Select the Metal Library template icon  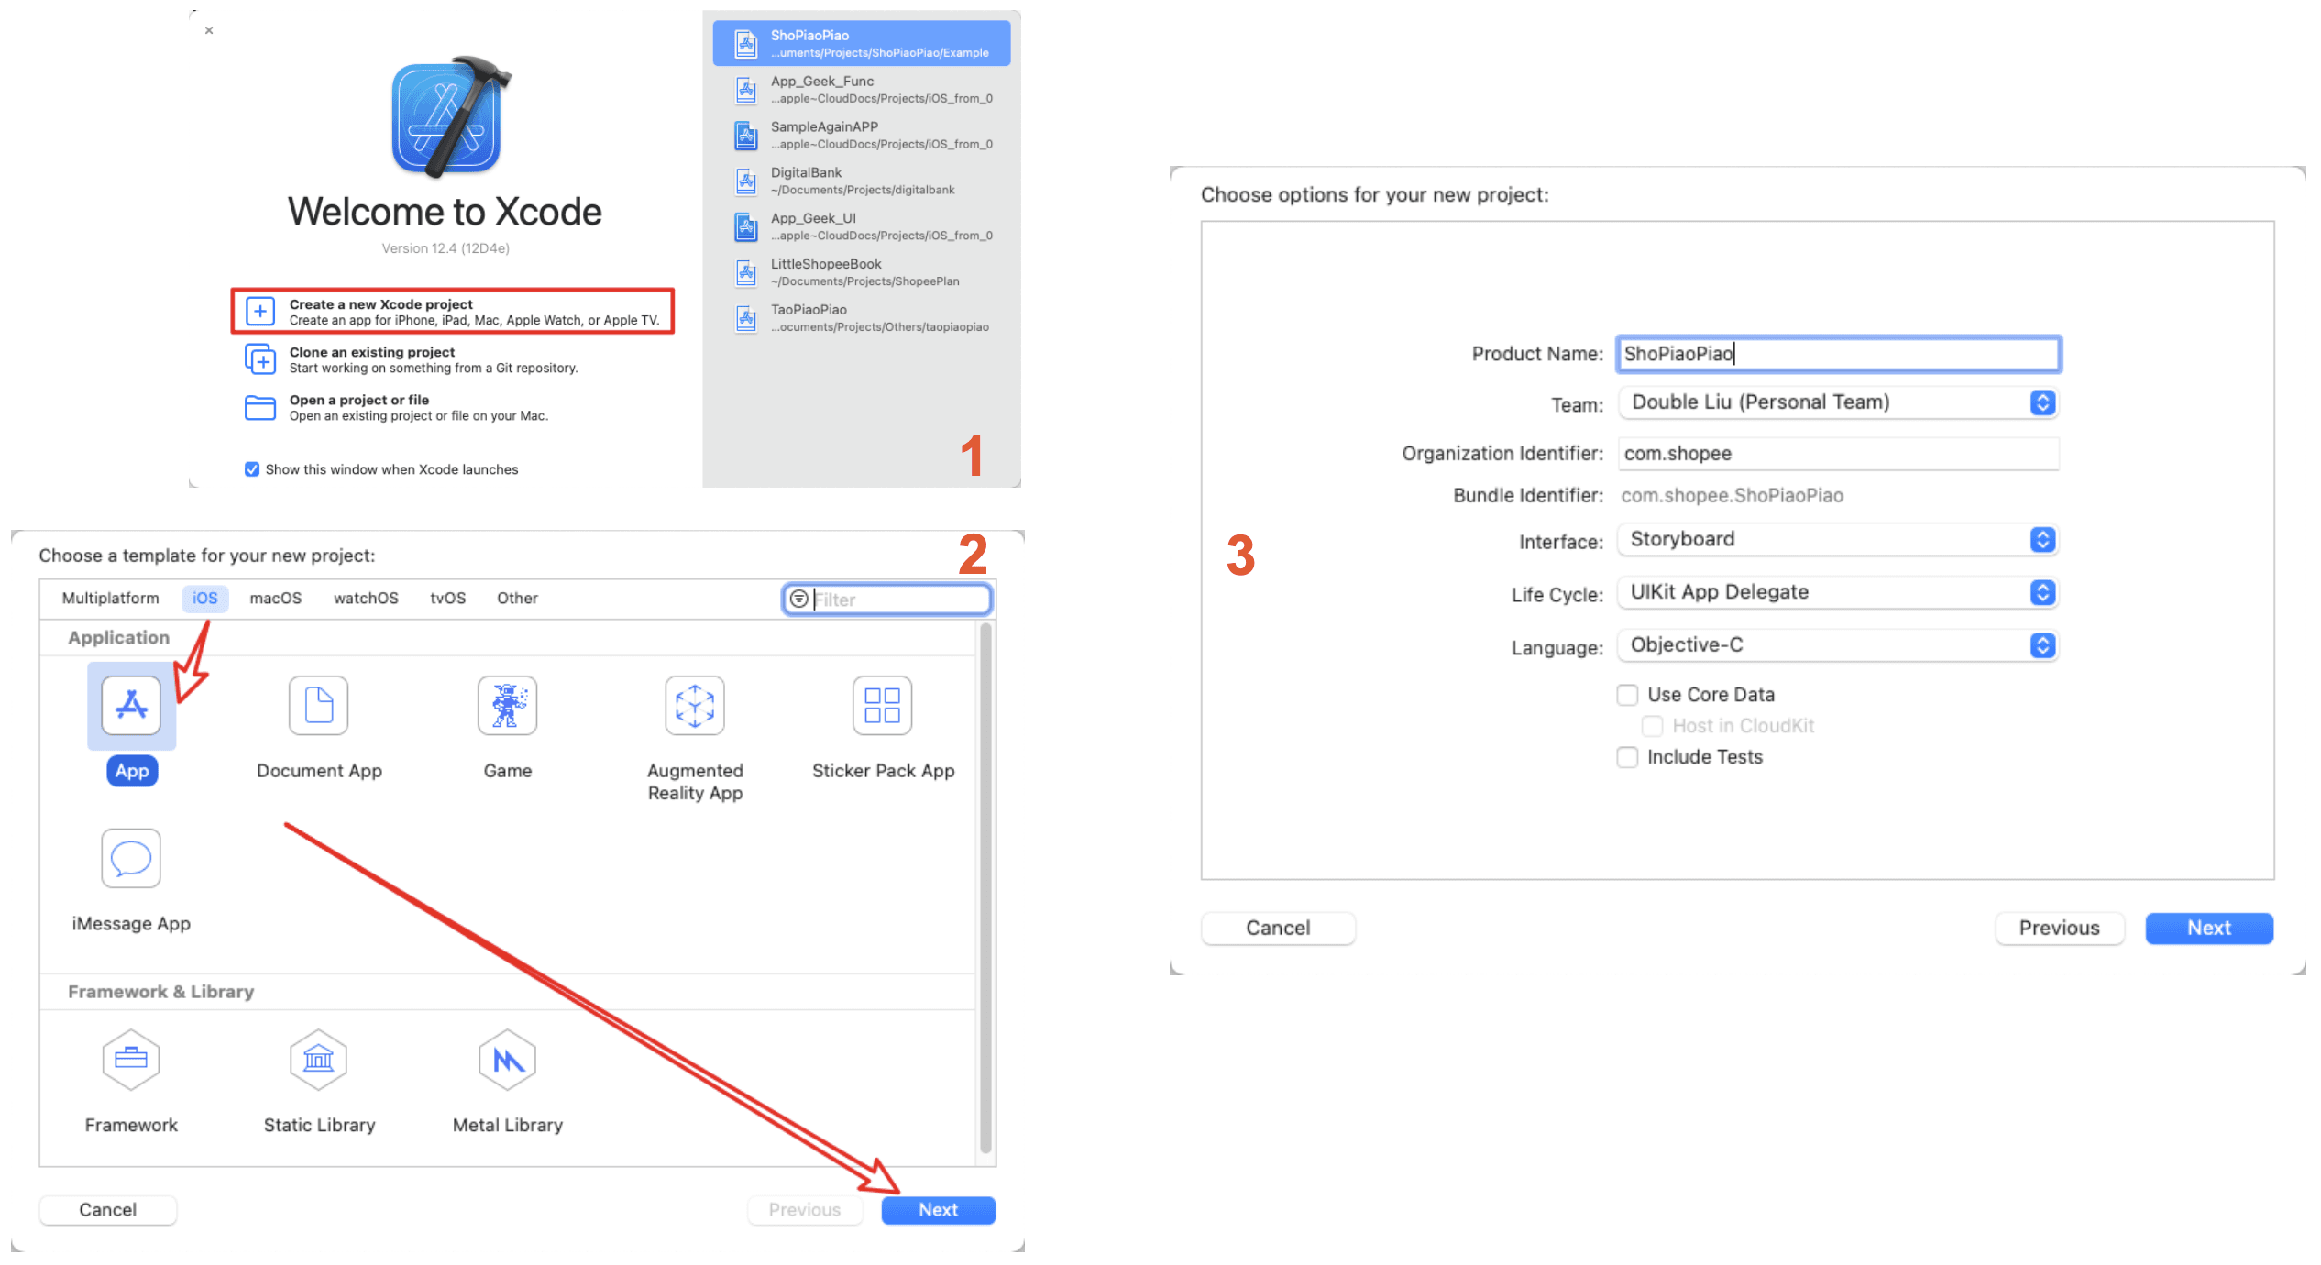point(507,1060)
